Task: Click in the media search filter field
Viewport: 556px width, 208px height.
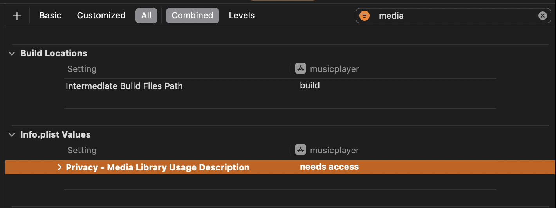Action: (450, 16)
